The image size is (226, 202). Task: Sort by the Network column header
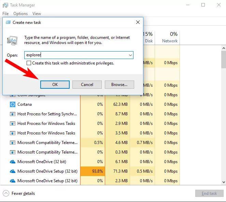(x=168, y=38)
